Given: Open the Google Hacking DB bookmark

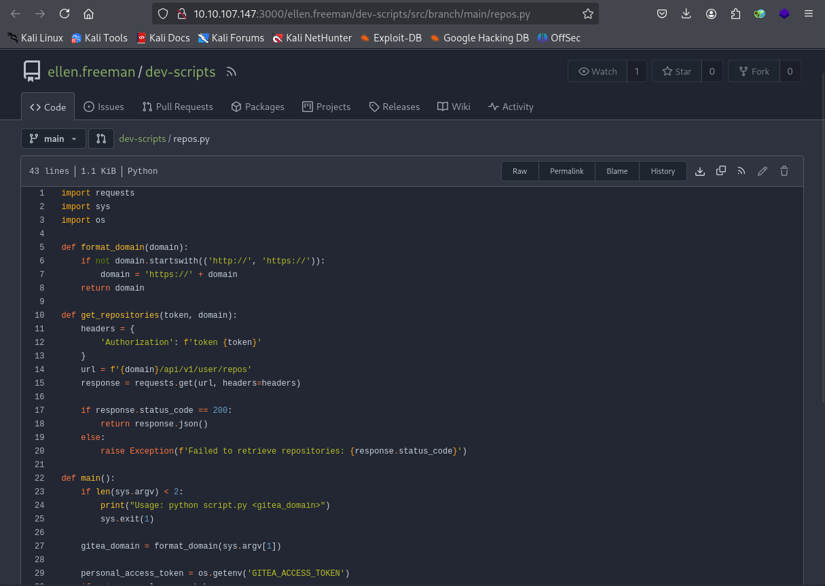Looking at the screenshot, I should [x=479, y=38].
